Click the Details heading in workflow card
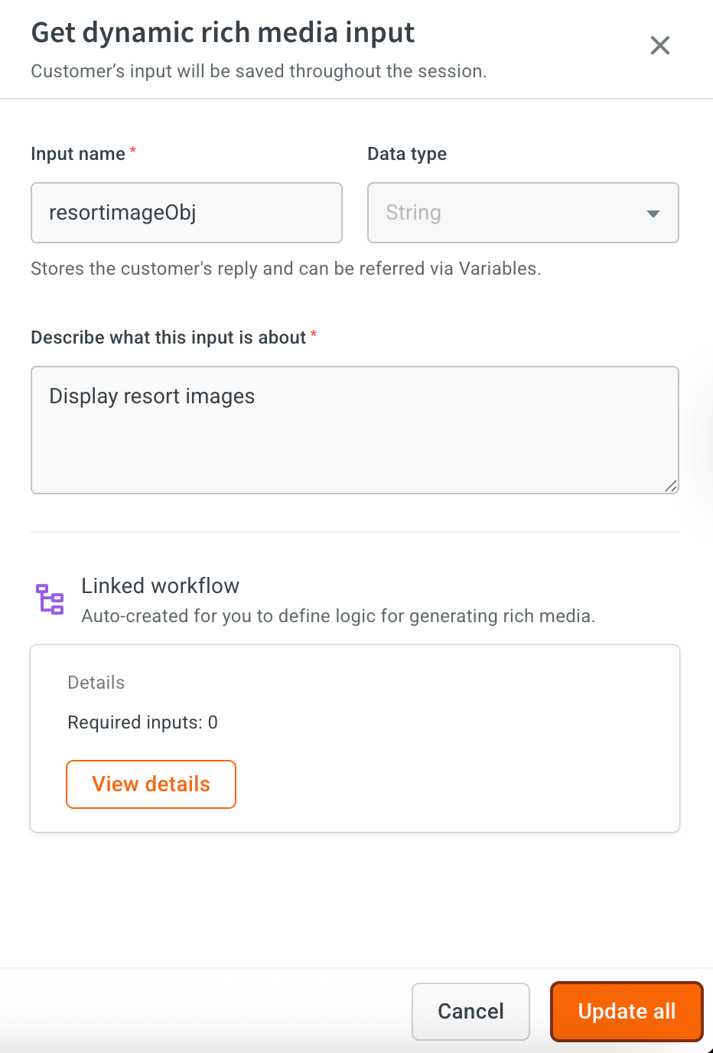Image resolution: width=713 pixels, height=1053 pixels. pyautogui.click(x=96, y=683)
